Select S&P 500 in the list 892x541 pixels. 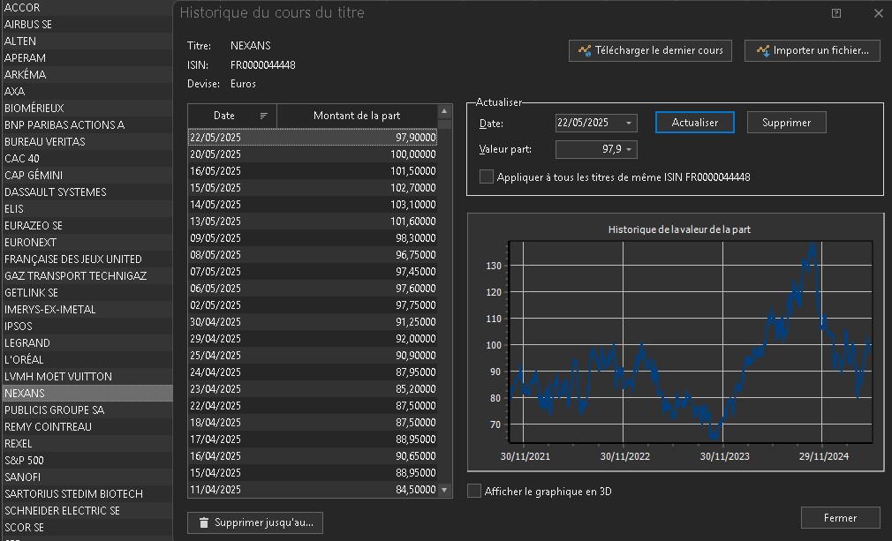[x=87, y=461]
